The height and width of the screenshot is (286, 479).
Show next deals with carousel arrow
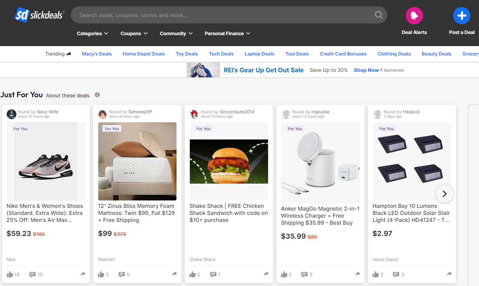[x=444, y=194]
